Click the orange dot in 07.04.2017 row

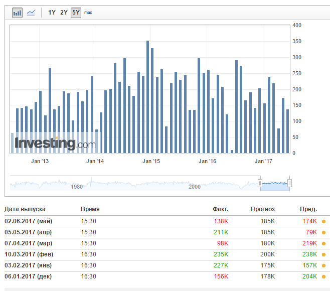323,244
